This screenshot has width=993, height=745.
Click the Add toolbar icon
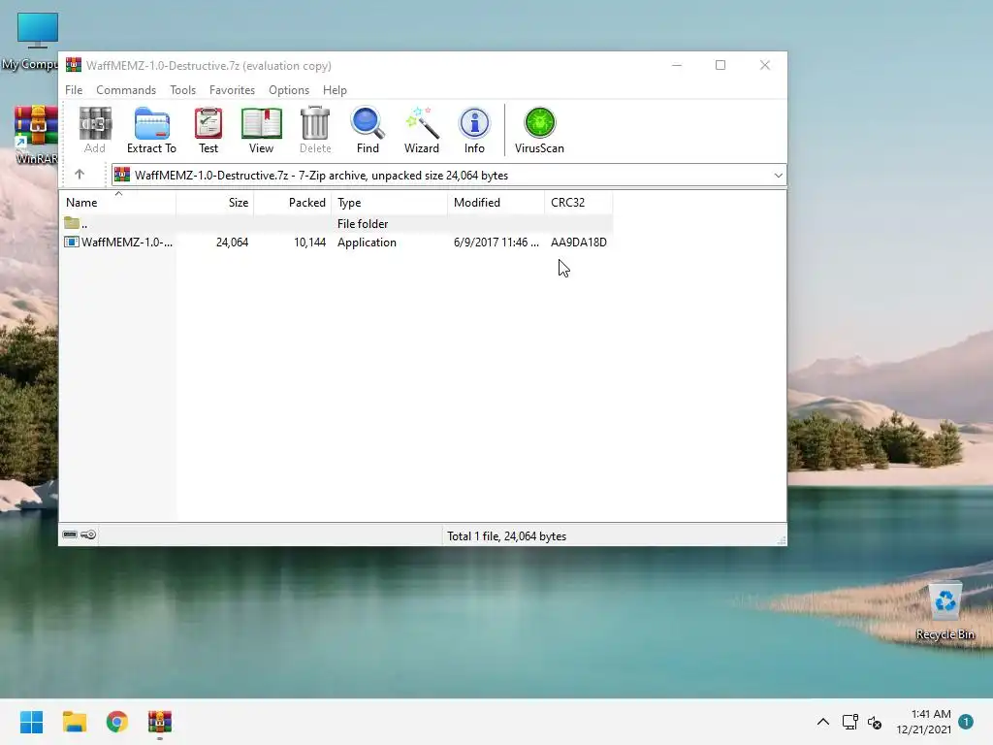click(95, 130)
